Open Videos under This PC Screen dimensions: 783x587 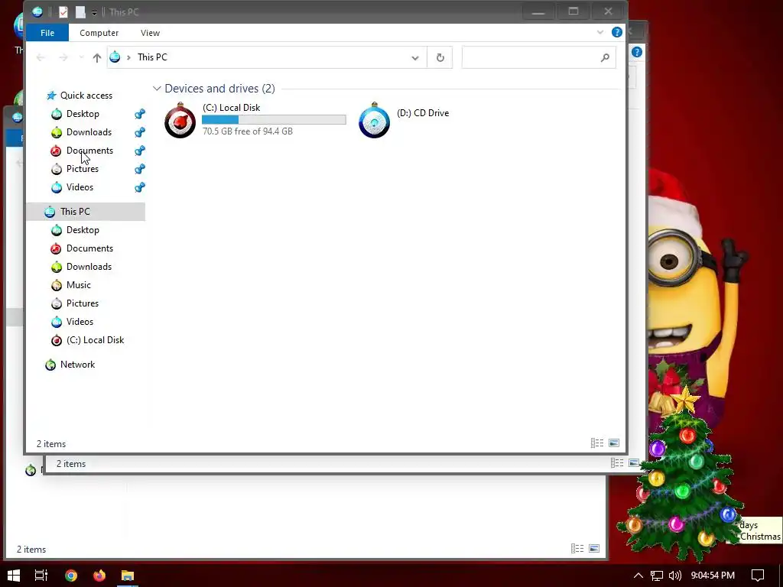point(80,322)
